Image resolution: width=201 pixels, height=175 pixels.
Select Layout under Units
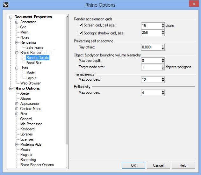(x=32, y=78)
